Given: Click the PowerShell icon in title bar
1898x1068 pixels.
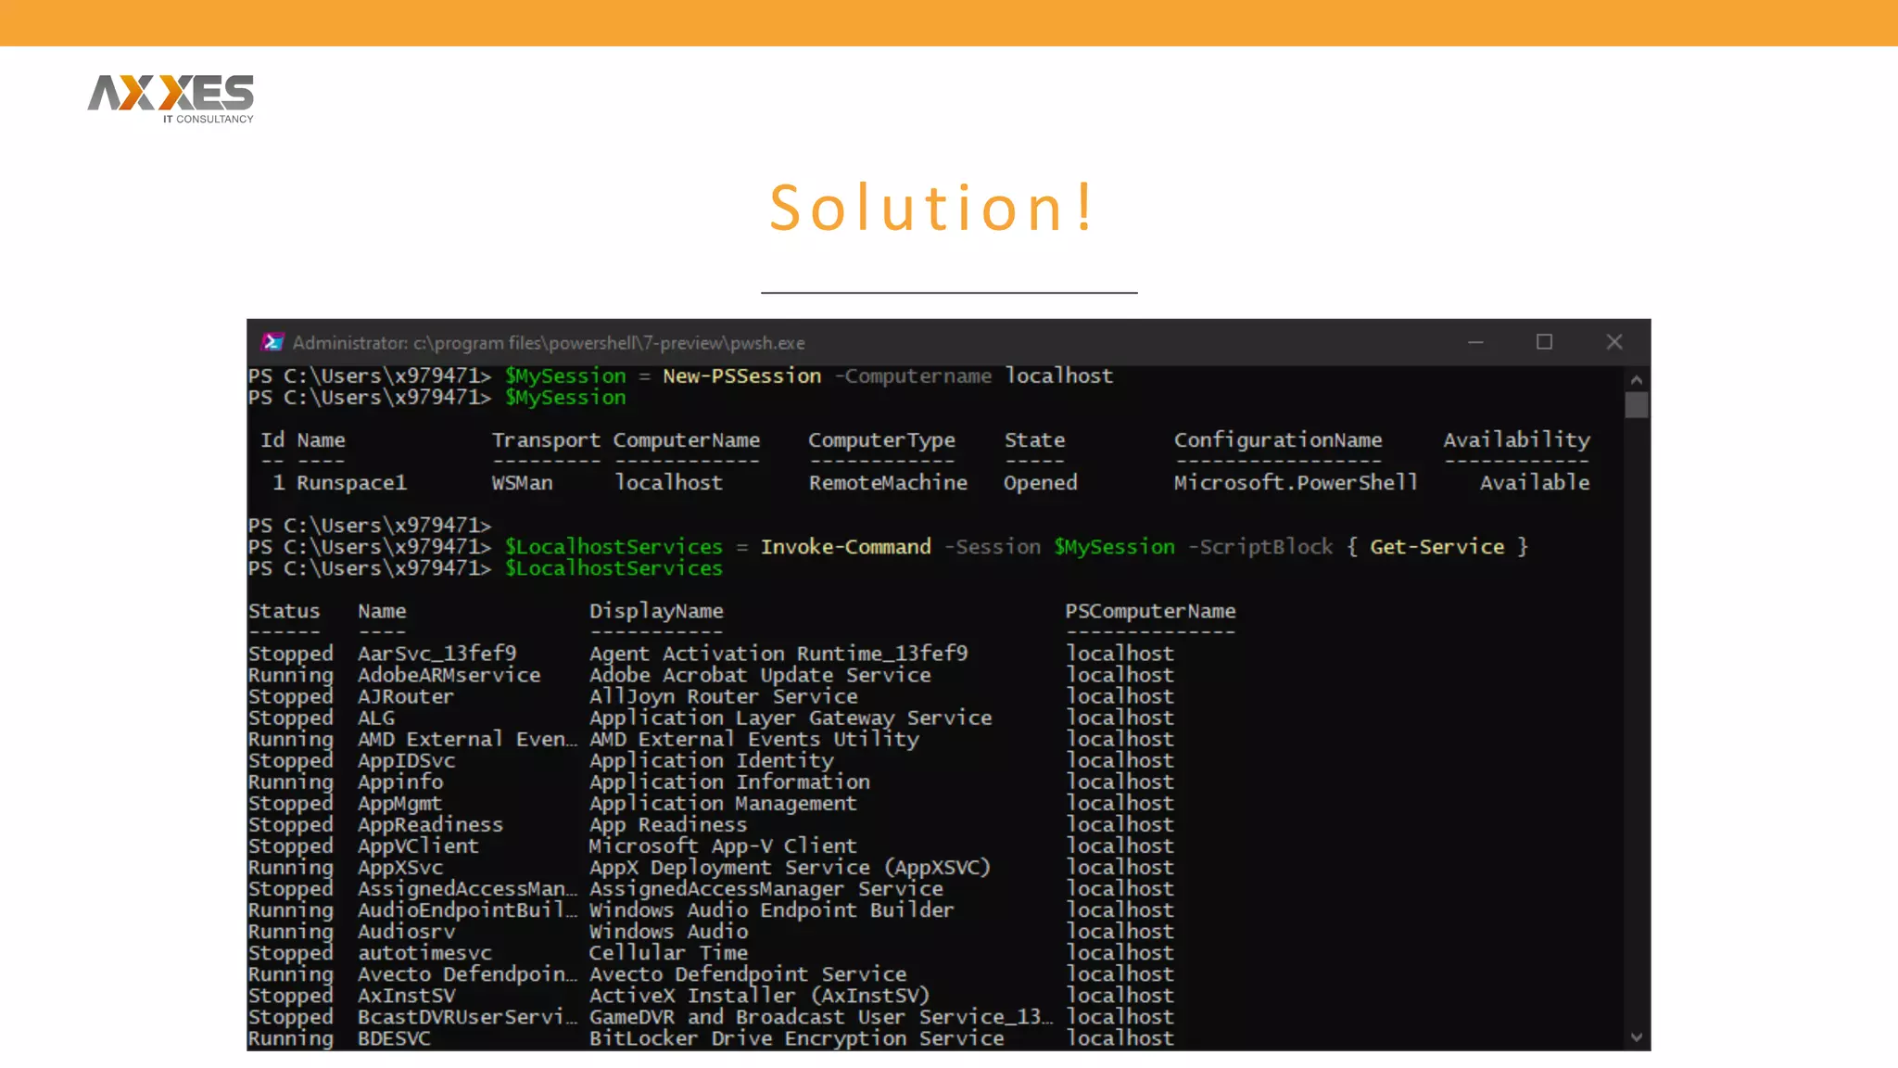Looking at the screenshot, I should point(272,342).
